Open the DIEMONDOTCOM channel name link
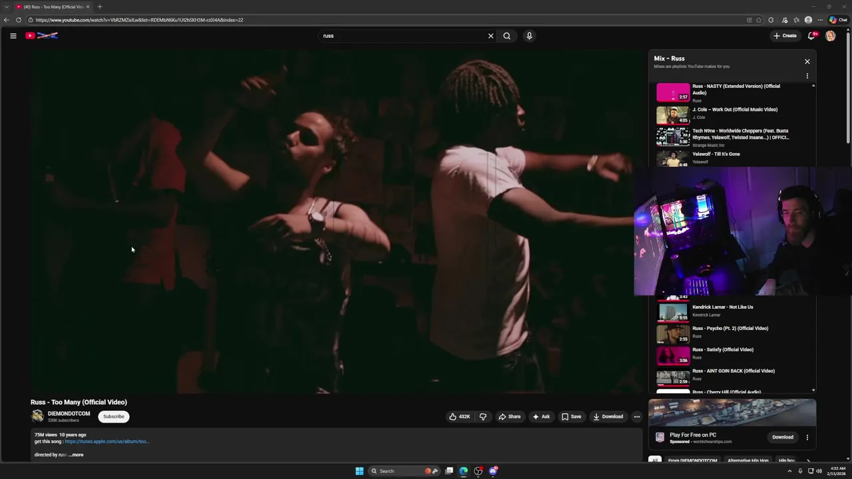852x479 pixels. pyautogui.click(x=69, y=414)
